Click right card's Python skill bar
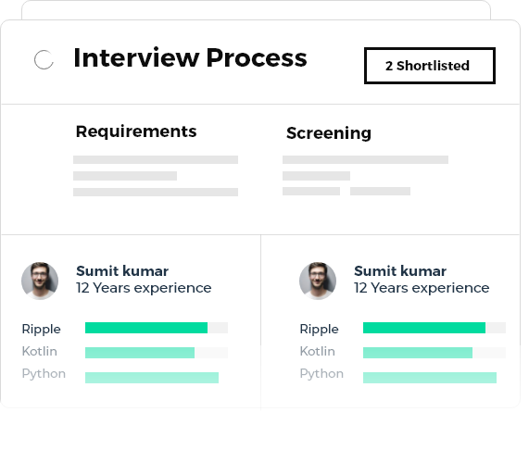 pos(430,378)
